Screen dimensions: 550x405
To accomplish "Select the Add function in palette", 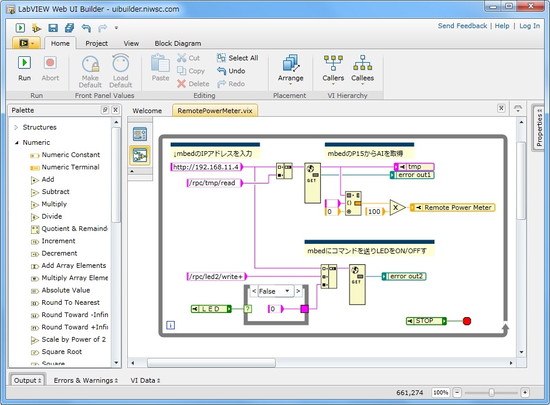I will [42, 179].
